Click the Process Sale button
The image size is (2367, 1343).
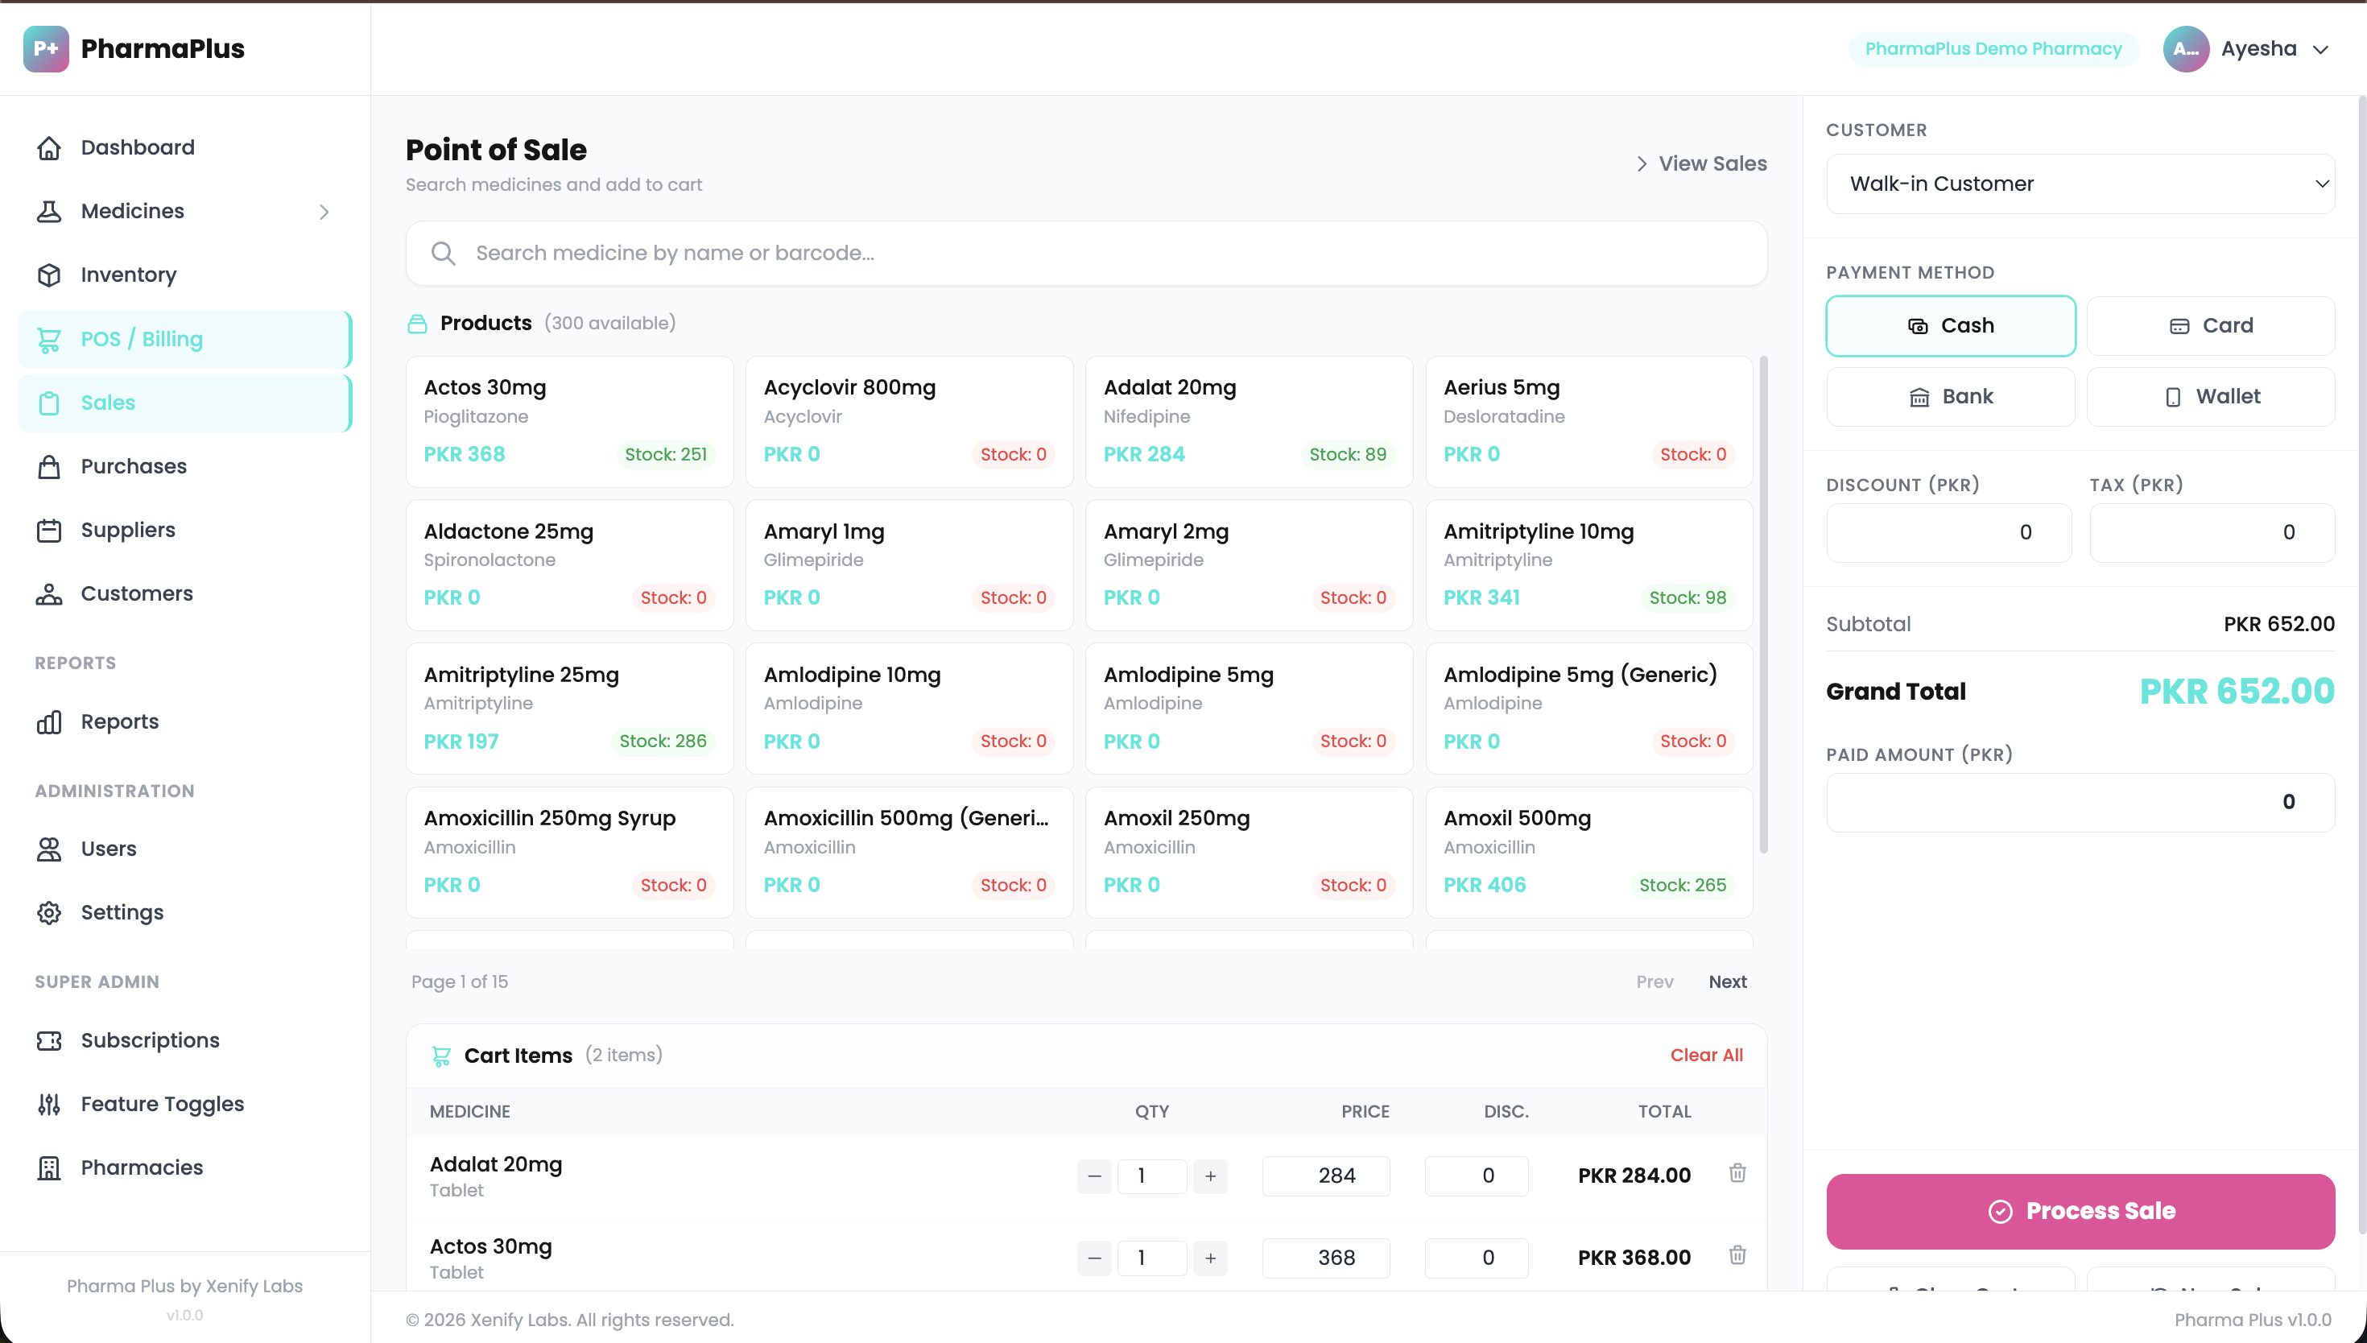[2080, 1211]
